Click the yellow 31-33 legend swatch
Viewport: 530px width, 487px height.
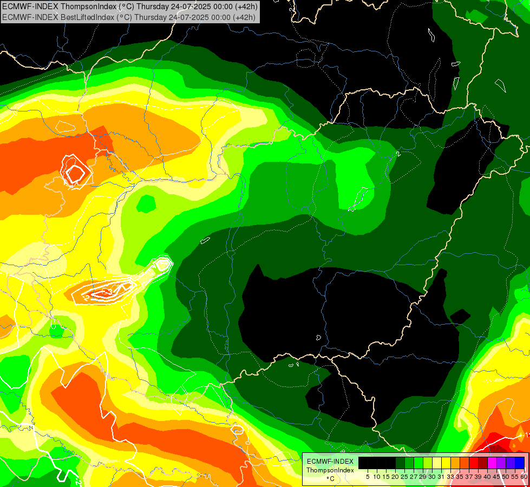[x=446, y=463]
